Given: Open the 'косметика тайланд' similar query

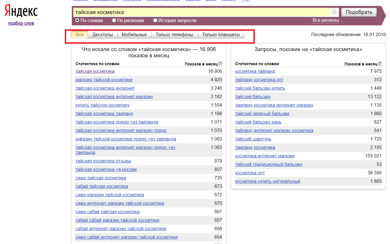Looking at the screenshot, I should (x=255, y=71).
